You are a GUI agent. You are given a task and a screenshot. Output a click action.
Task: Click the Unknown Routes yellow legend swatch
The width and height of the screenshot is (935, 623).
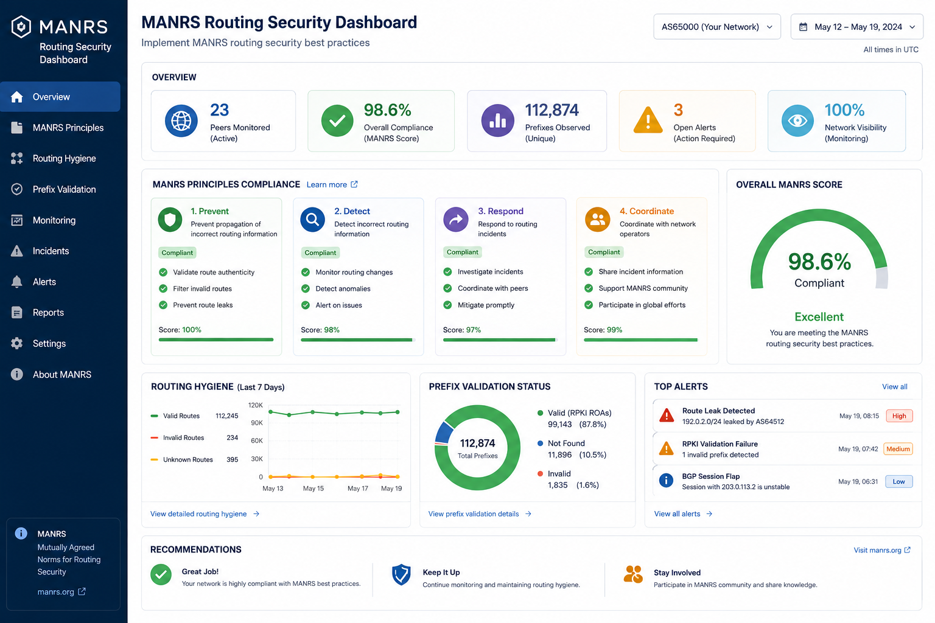pyautogui.click(x=155, y=459)
